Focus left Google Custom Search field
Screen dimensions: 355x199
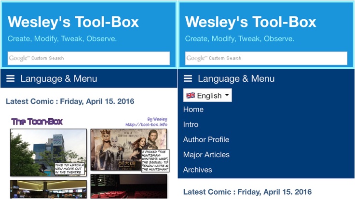point(89,58)
